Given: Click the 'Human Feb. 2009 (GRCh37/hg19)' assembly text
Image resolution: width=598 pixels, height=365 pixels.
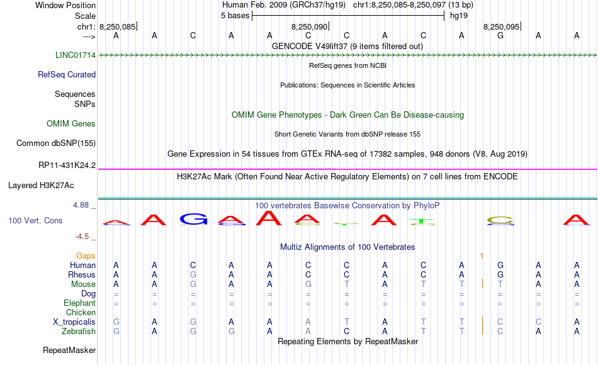Looking at the screenshot, I should tap(284, 5).
